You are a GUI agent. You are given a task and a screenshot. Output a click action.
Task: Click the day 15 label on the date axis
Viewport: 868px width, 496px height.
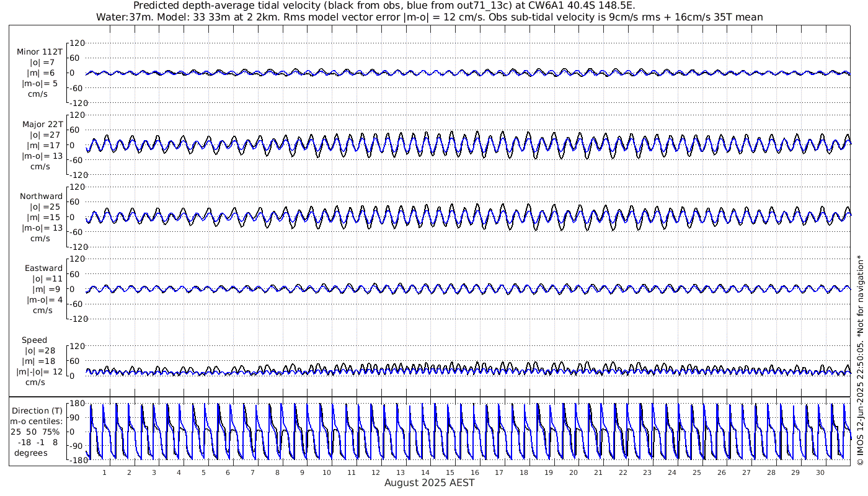pos(450,472)
